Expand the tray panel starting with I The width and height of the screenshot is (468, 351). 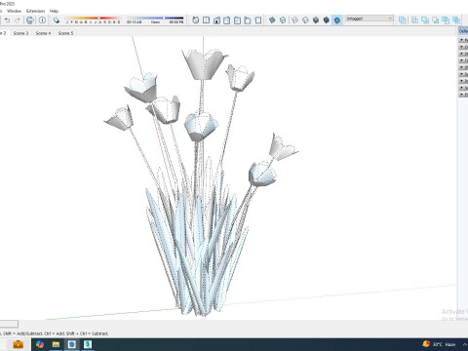pos(463,81)
